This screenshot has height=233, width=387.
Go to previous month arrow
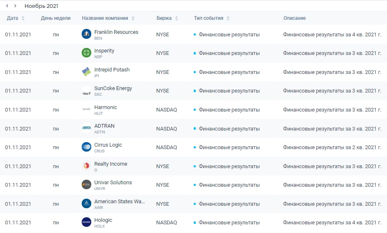point(7,6)
